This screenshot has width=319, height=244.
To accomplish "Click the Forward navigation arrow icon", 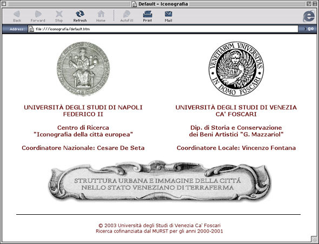I will coord(38,14).
